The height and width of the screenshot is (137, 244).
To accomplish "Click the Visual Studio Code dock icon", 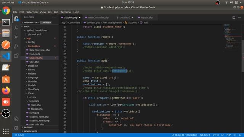I will coord(6,56).
